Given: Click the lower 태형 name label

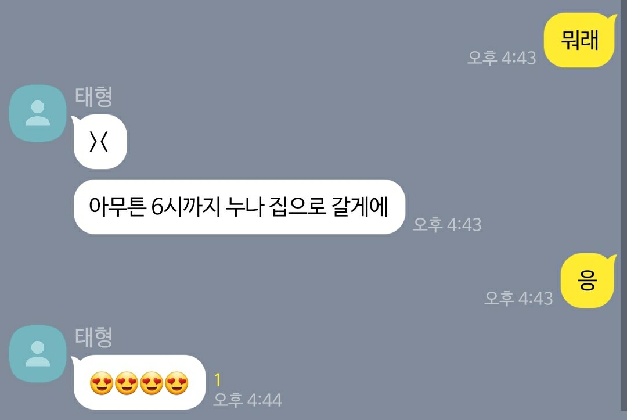Looking at the screenshot, I should (93, 337).
